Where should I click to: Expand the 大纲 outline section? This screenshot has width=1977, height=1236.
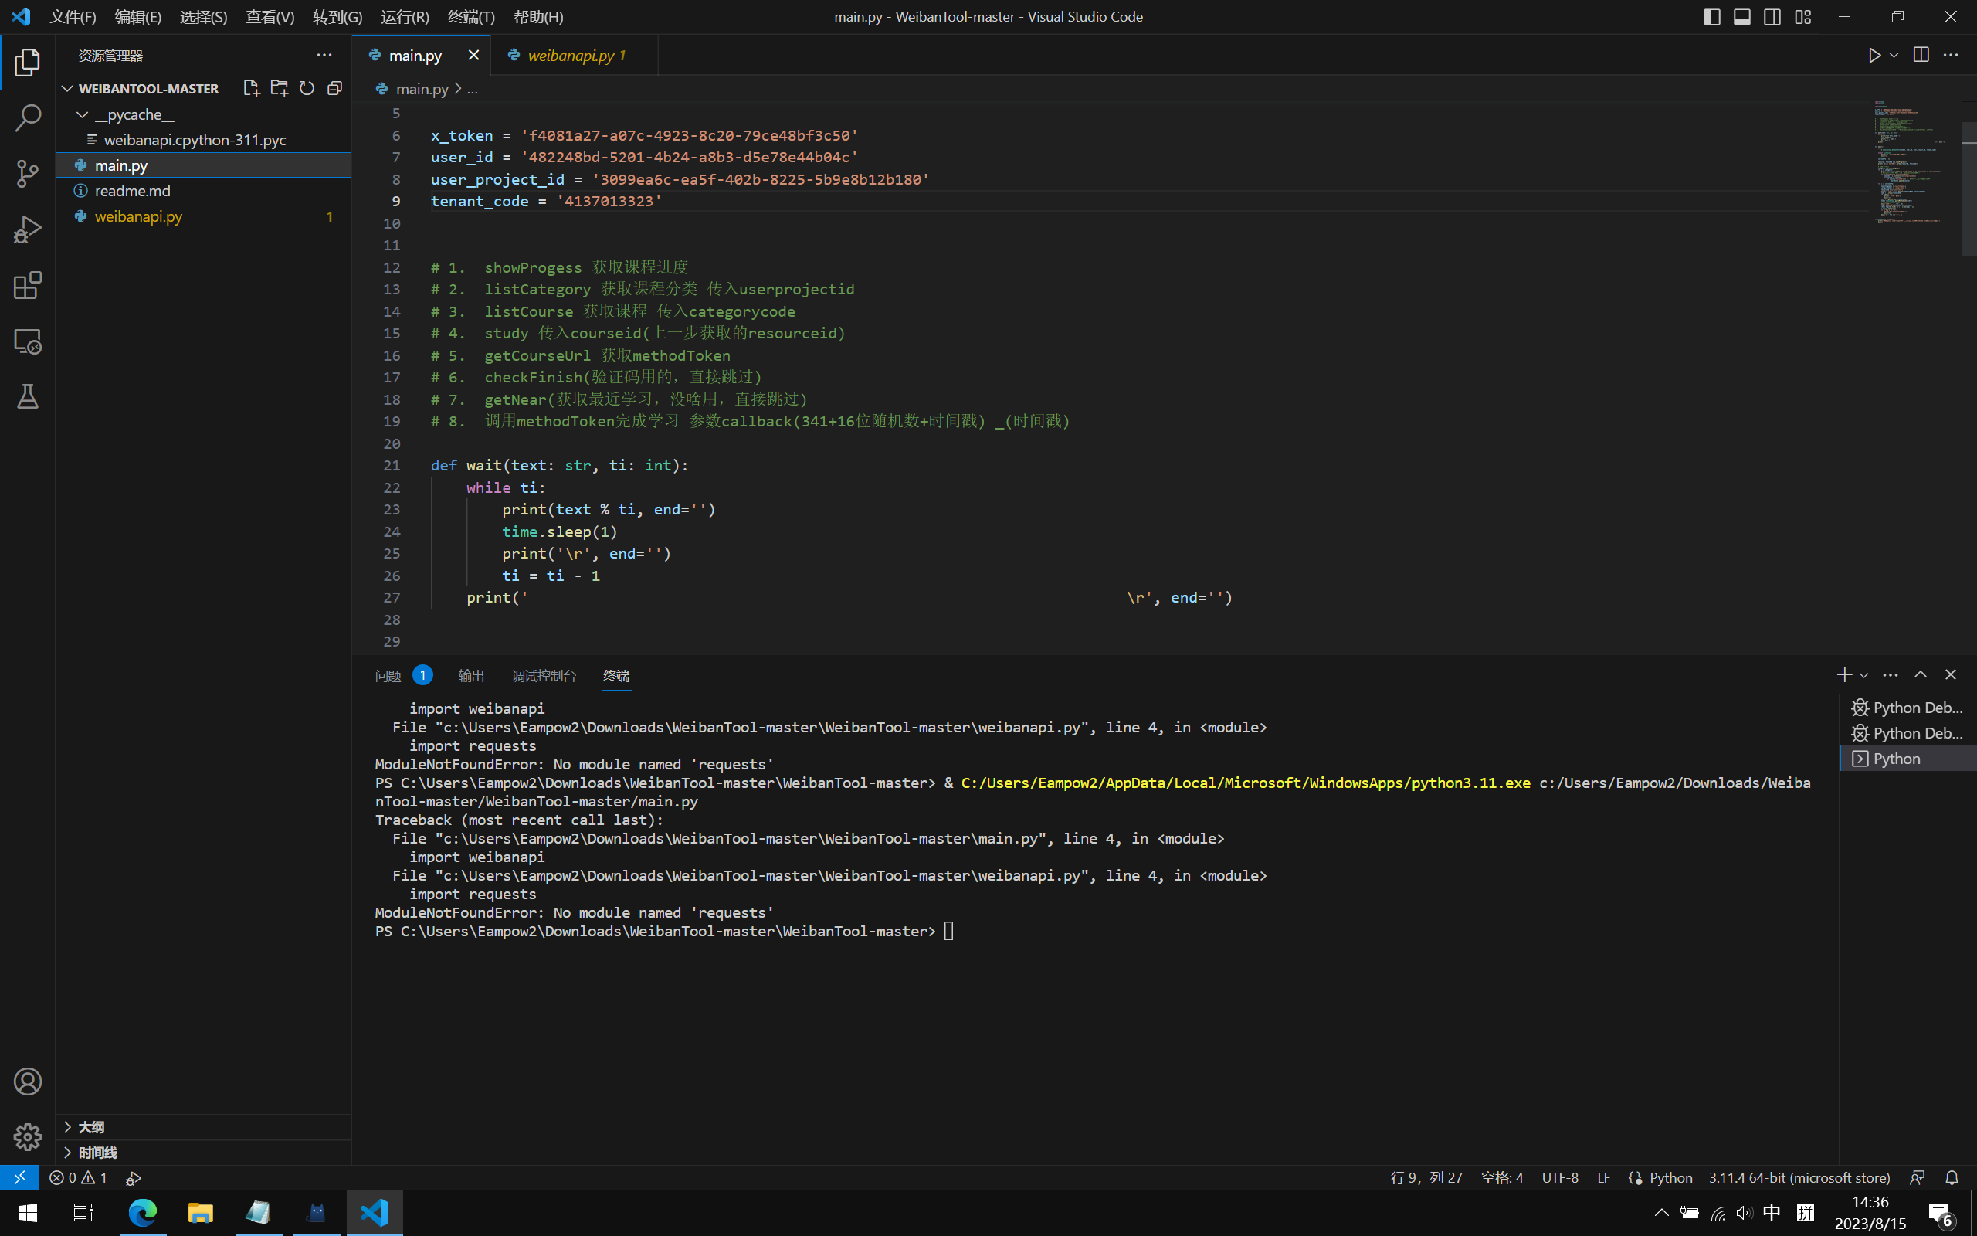tap(91, 1126)
